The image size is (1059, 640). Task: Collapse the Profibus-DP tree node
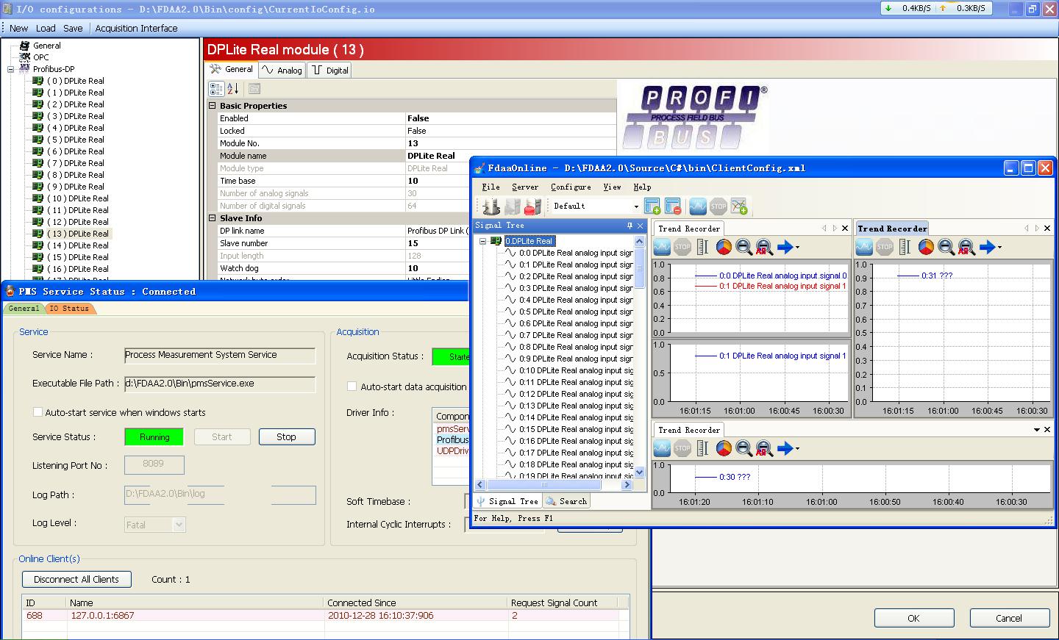tap(11, 69)
